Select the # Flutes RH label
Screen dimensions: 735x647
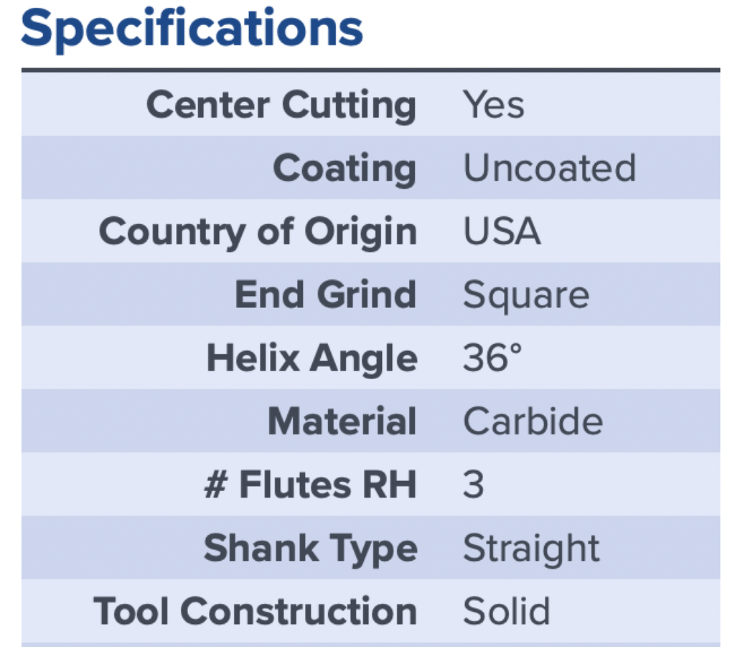coord(310,484)
